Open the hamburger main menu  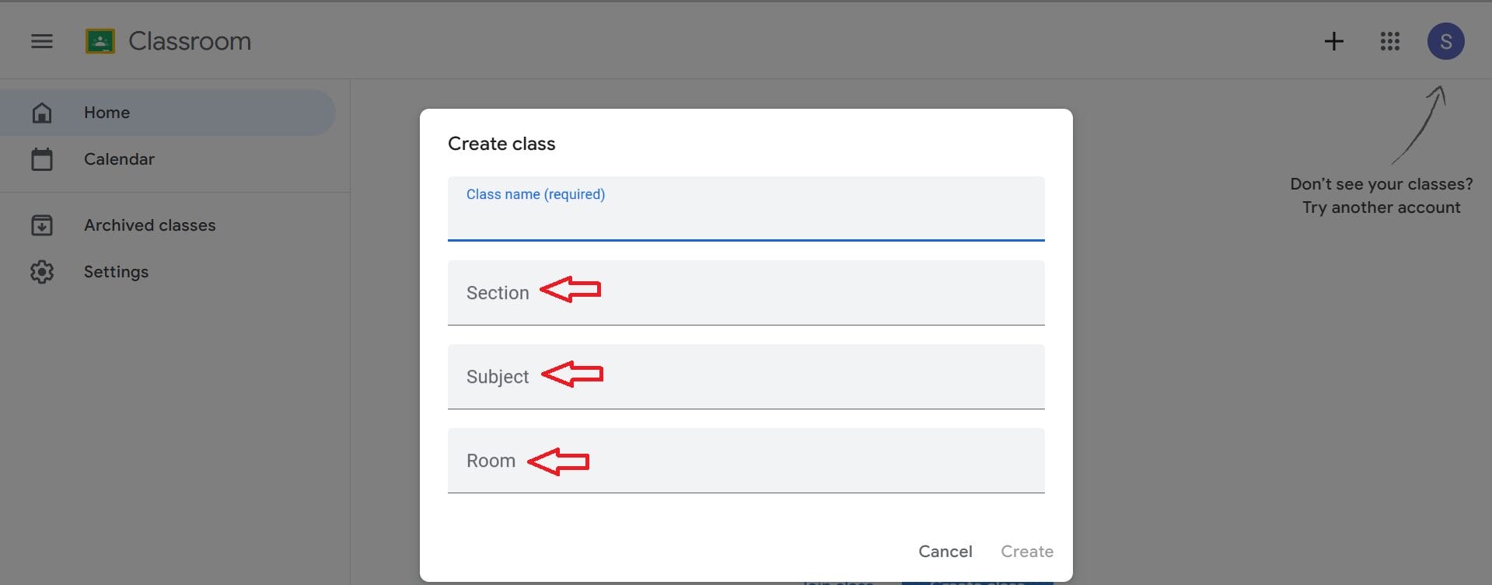(x=41, y=41)
